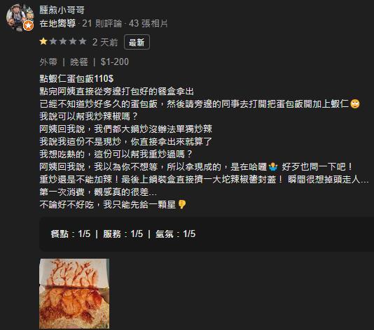The height and width of the screenshot is (330, 374).
Task: Open reviewer name 腫煎小哥哥
Action: (x=62, y=10)
